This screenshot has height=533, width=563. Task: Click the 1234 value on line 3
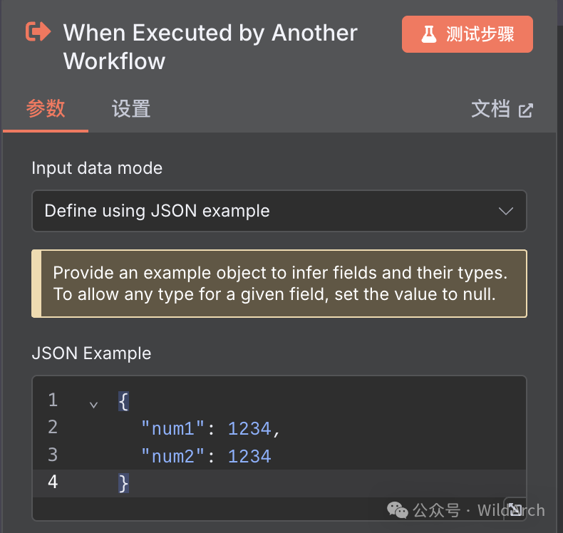[x=249, y=456]
